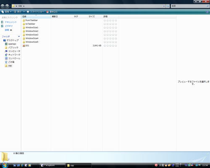Launch Internet Explorer from quick launch

click(22, 165)
